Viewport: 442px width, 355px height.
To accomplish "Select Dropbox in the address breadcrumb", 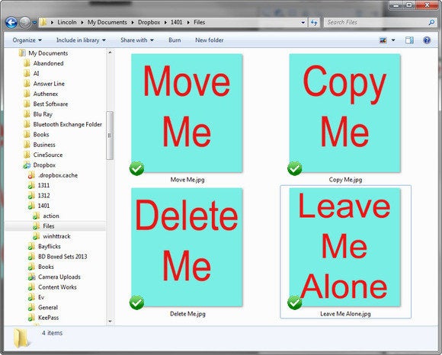I will tap(149, 22).
